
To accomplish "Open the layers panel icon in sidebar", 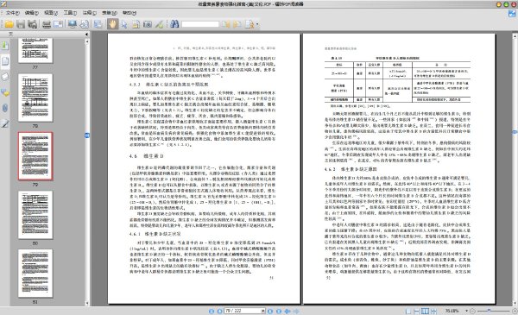I will coord(5,77).
